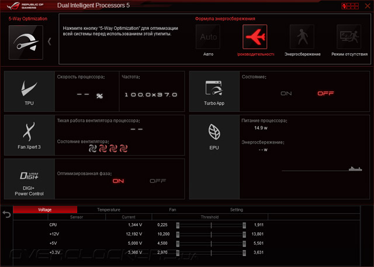Screen dimensions: 374x267
Task: Click the +3.3V upper threshold handle
Action: pyautogui.click(x=244, y=253)
